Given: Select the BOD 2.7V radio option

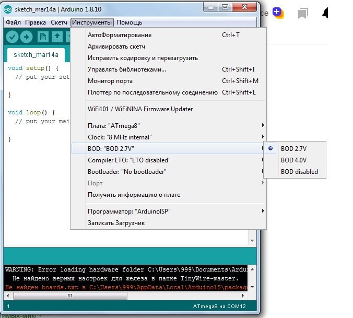Looking at the screenshot, I should coord(295,148).
